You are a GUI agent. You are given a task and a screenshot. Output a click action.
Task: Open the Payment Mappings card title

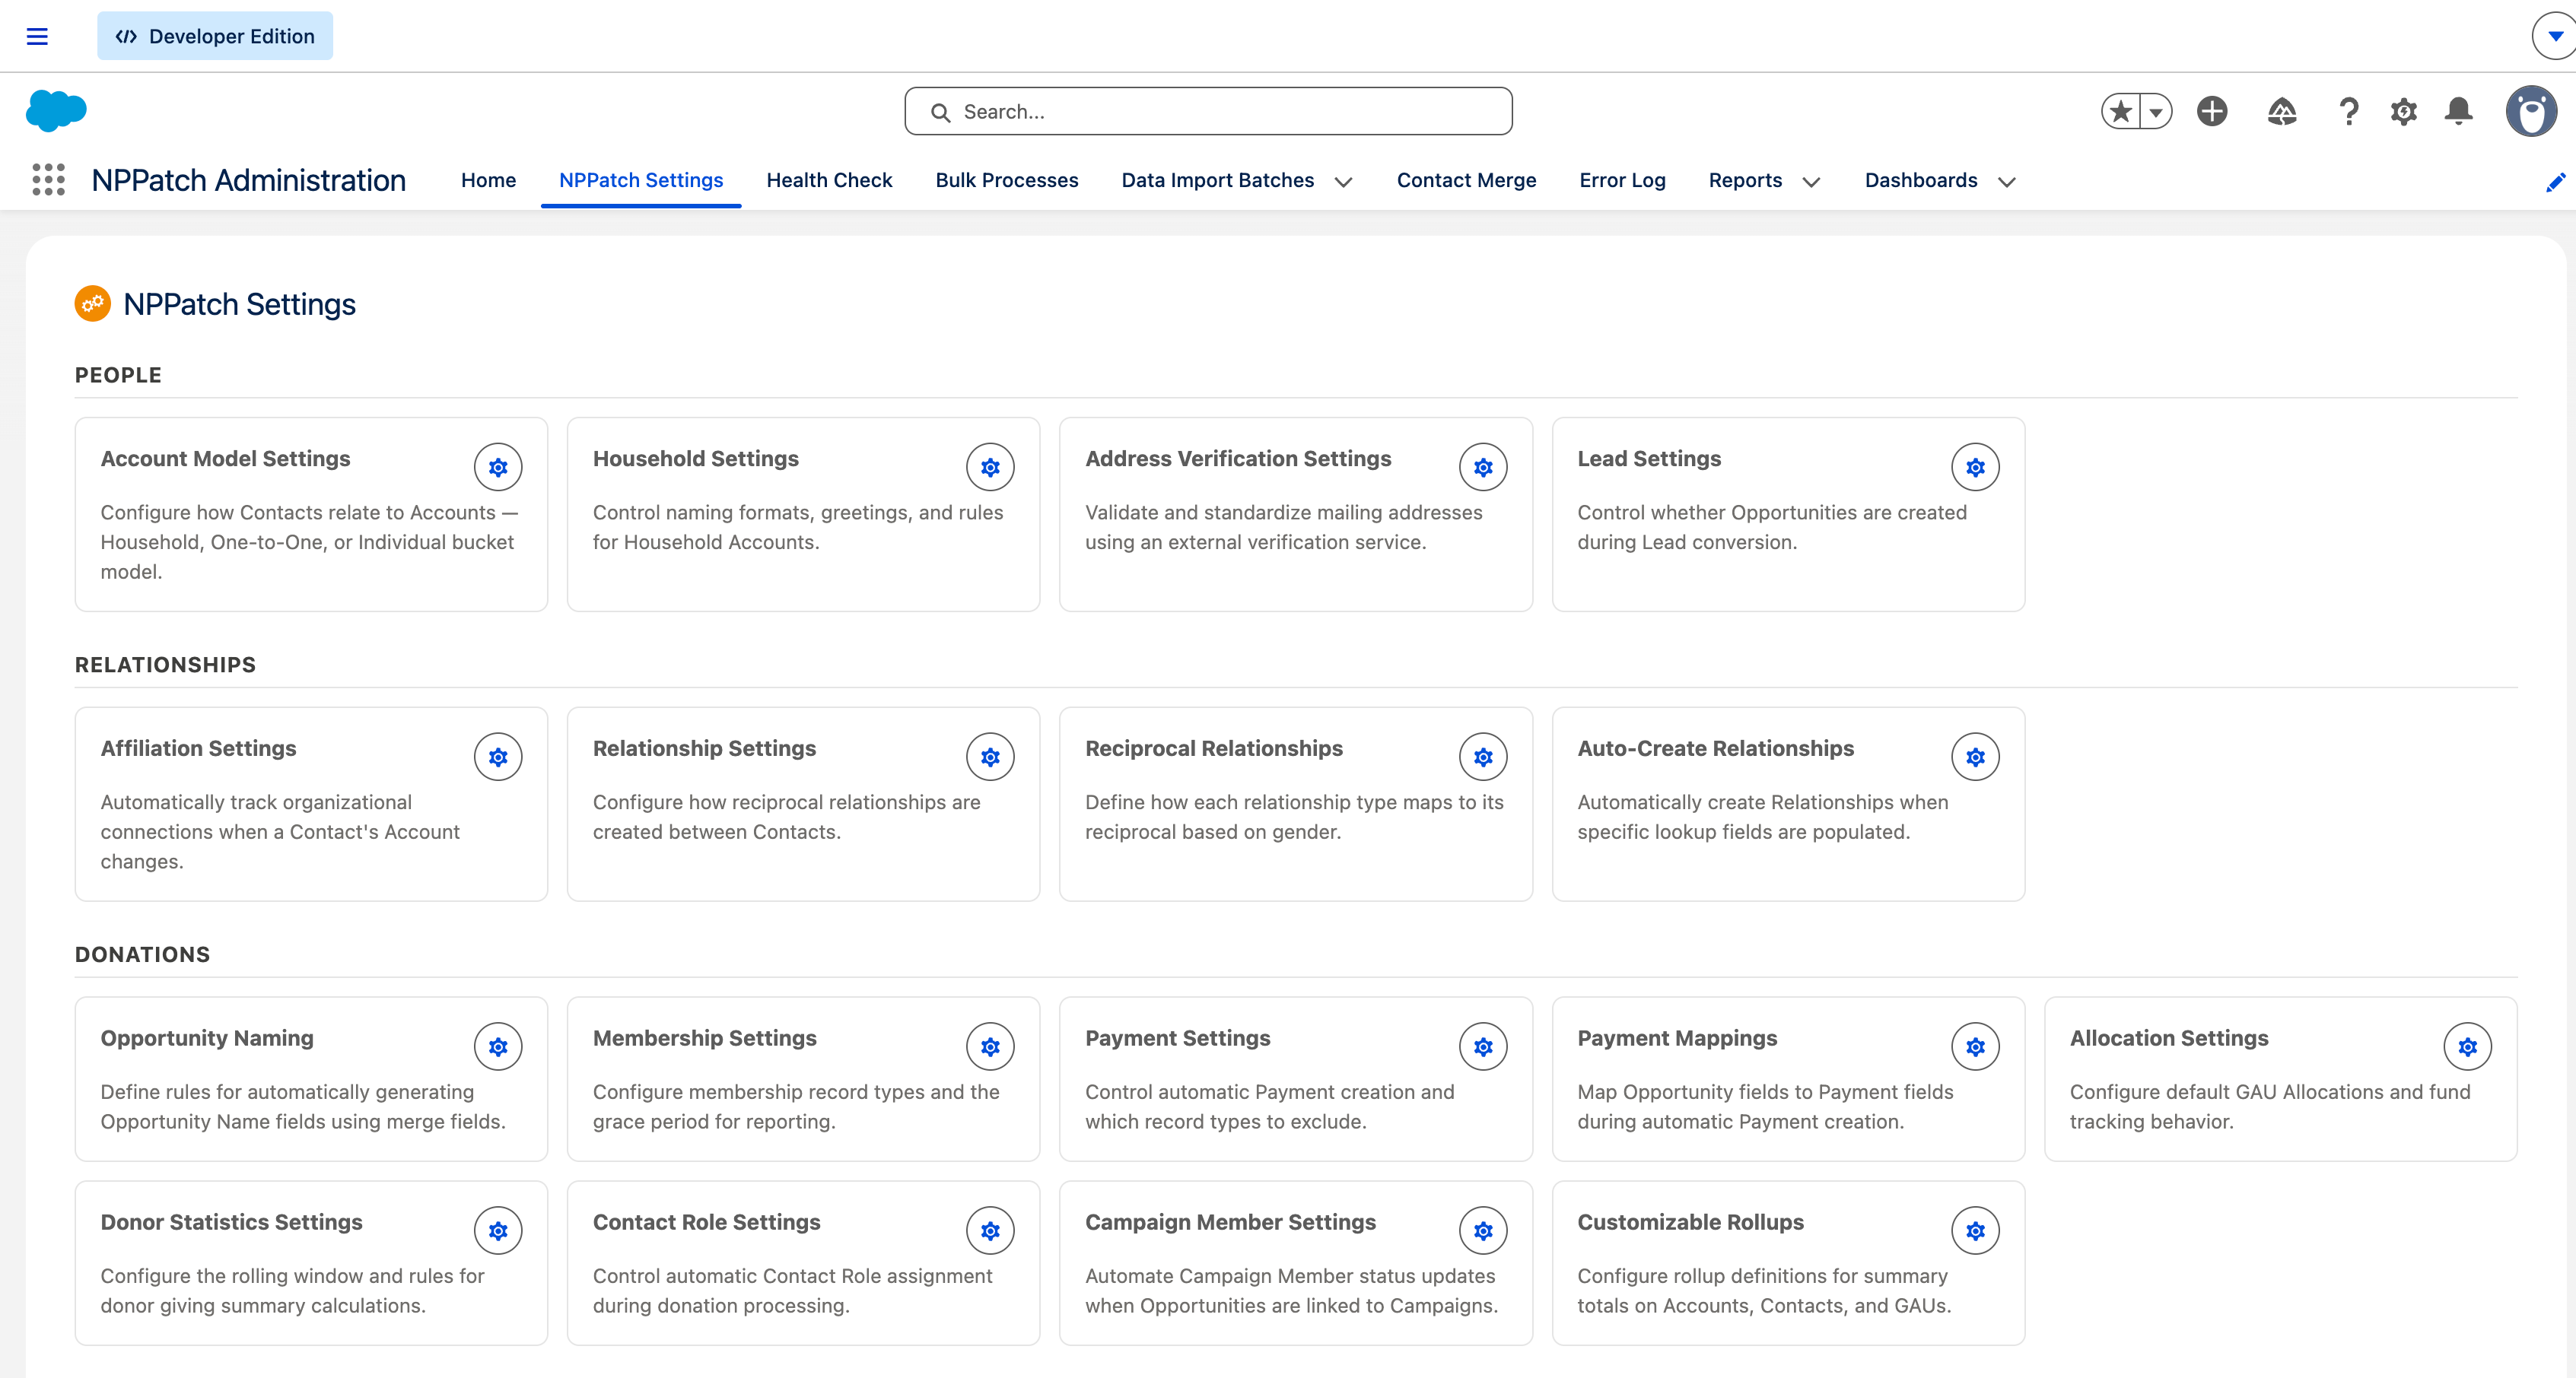[x=1677, y=1038]
